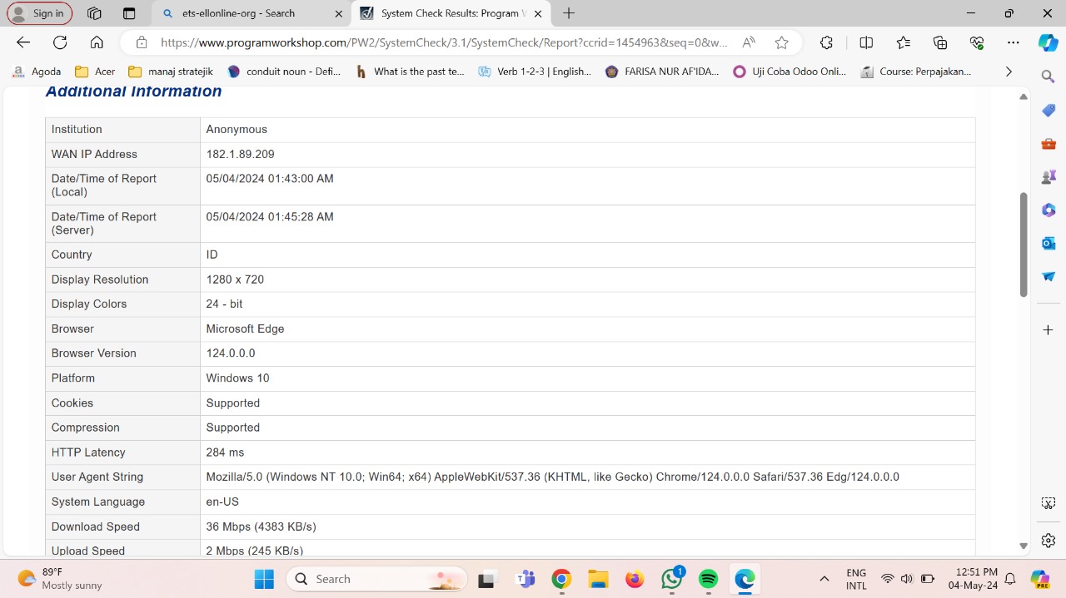The height and width of the screenshot is (598, 1066).
Task: Open a new browser tab
Action: click(569, 13)
